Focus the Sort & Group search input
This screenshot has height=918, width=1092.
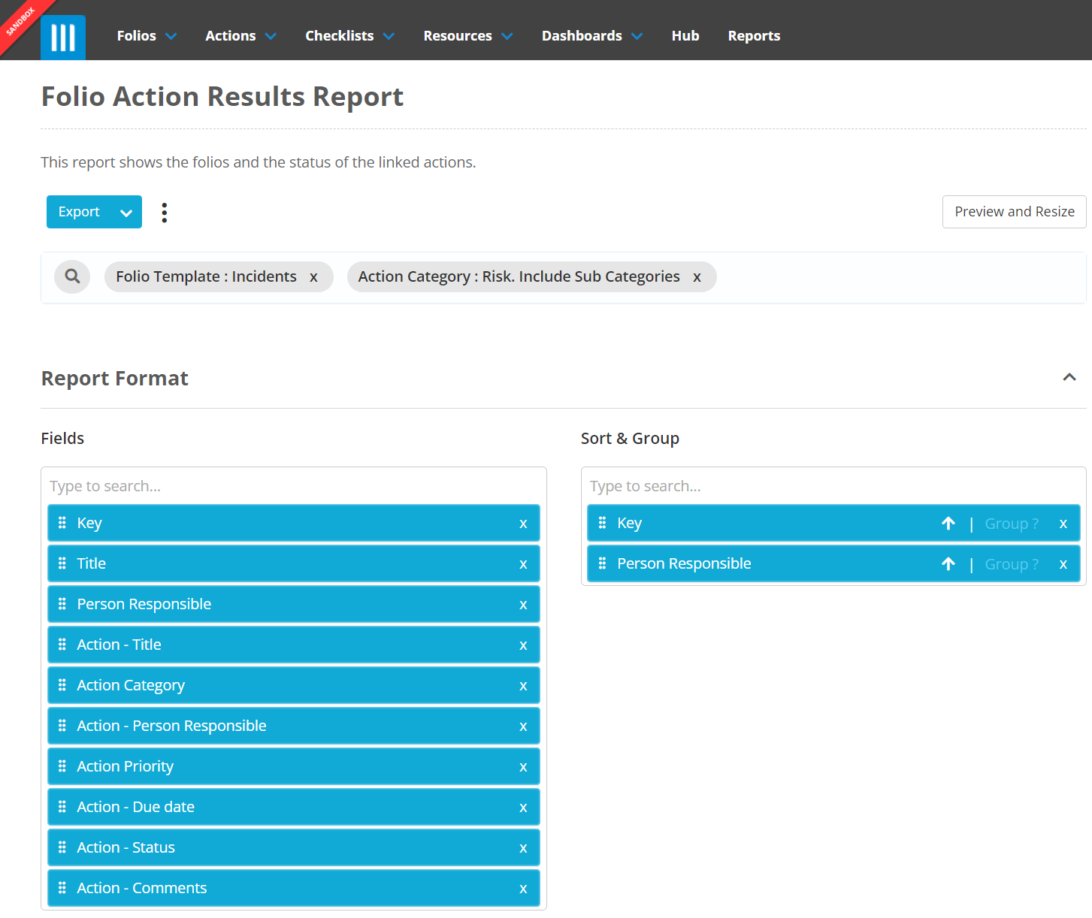click(x=833, y=486)
